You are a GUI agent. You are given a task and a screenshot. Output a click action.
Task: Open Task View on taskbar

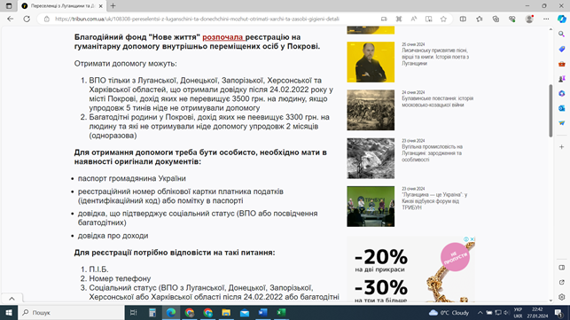tap(133, 312)
